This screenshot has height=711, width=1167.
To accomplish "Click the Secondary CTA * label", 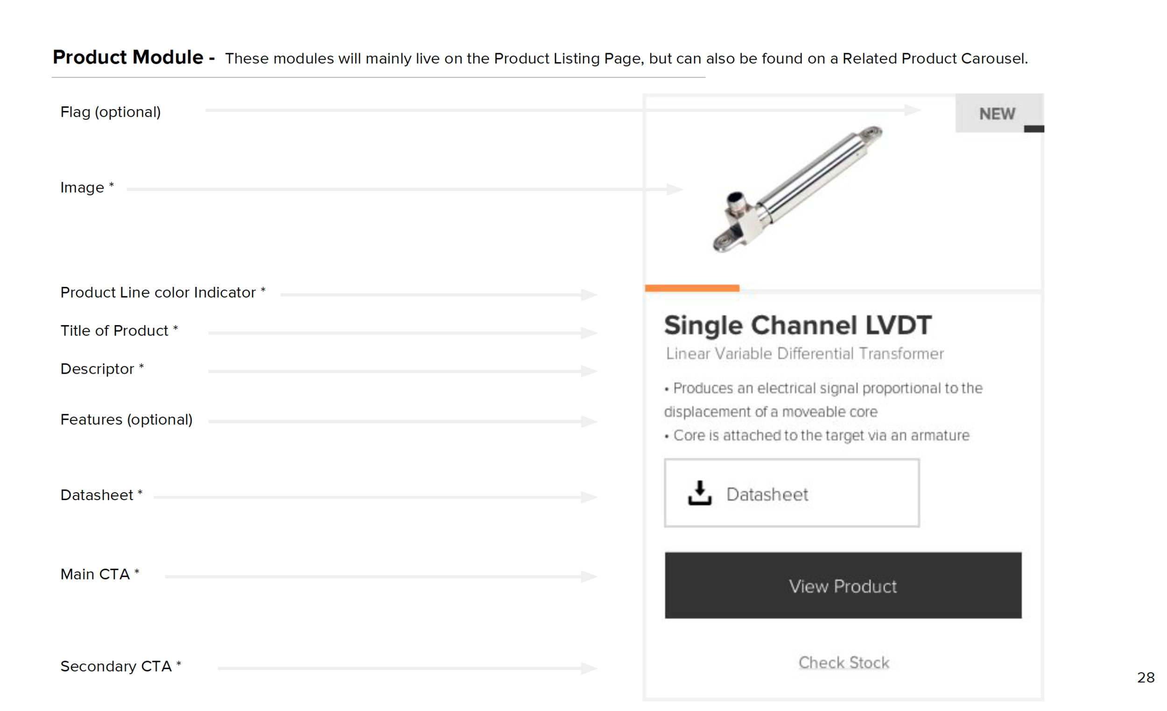I will [x=121, y=666].
